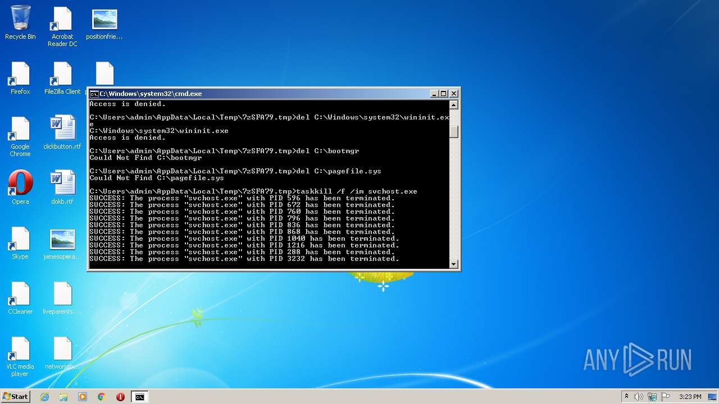Click the cmd scrollbar down arrow
The width and height of the screenshot is (719, 404).
pos(454,264)
